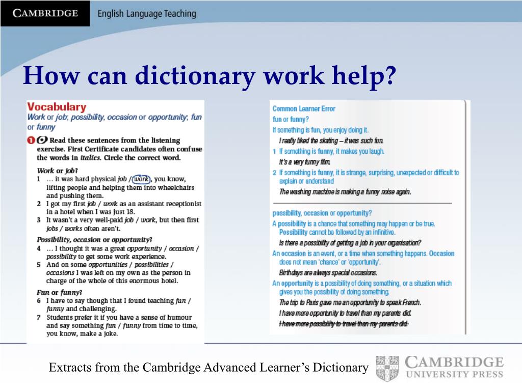Click the 'fun or funny?' dictionary entry heading
Viewport: 522px width, 391px height.
tap(291, 119)
